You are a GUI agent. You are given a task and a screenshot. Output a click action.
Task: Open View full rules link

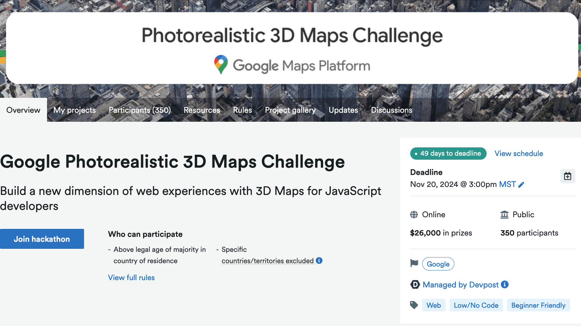pos(131,277)
